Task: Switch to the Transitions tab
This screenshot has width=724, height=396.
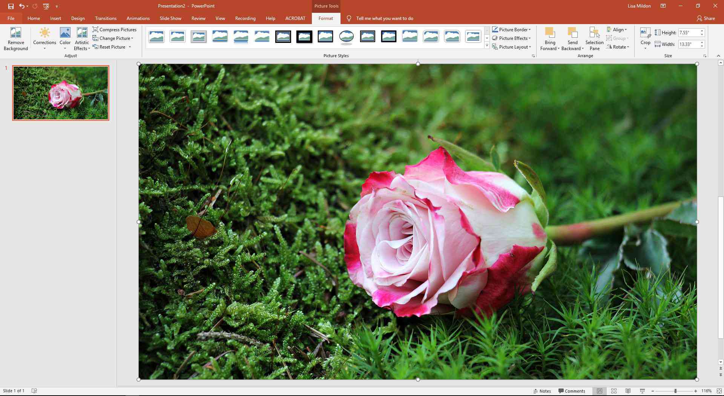Action: click(106, 18)
